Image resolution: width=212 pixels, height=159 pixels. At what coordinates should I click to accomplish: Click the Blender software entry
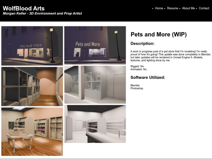pos(135,85)
